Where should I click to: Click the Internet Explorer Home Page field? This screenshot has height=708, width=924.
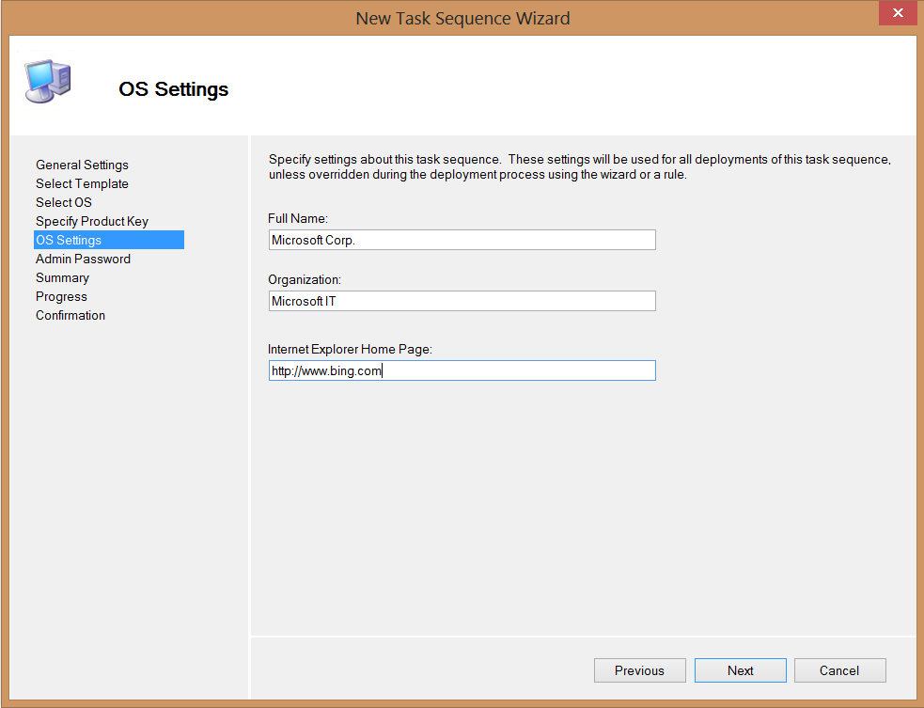click(x=462, y=370)
